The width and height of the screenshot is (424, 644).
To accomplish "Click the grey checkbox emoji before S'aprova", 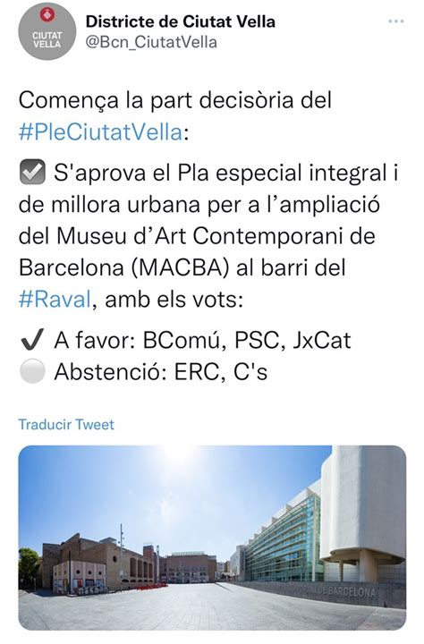I will pos(32,172).
